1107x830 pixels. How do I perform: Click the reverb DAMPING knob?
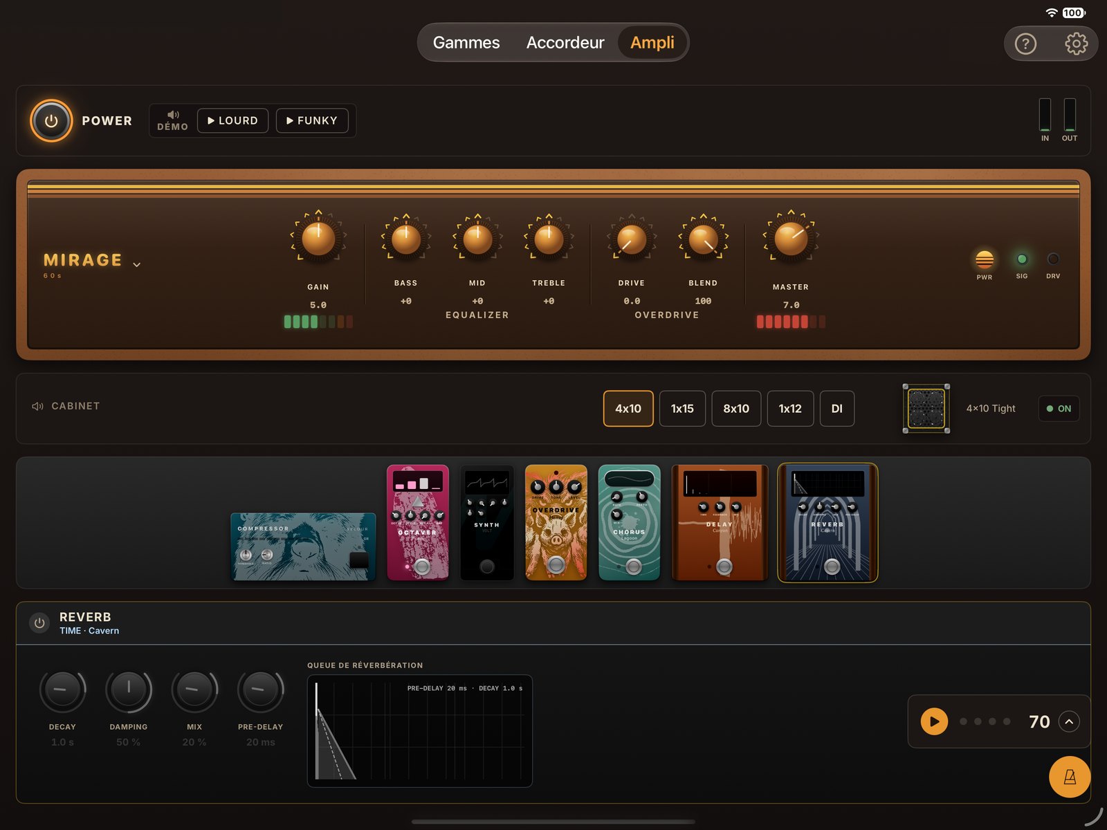(x=129, y=690)
